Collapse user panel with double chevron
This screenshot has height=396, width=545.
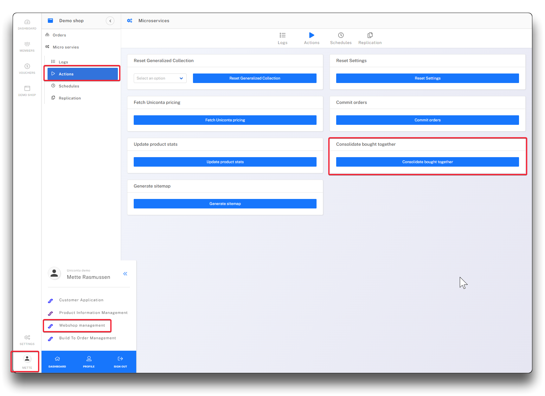[x=125, y=274]
